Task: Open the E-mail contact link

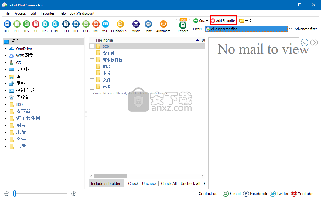Action: 231,193
